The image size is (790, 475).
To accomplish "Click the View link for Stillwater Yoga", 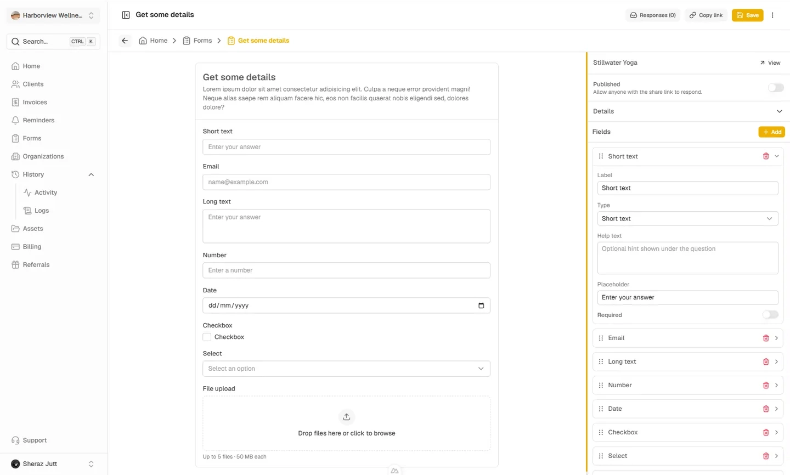I will pyautogui.click(x=770, y=63).
